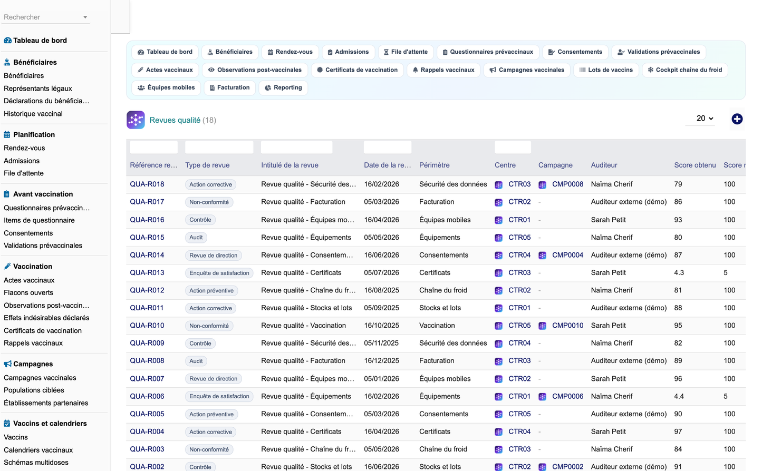
Task: Sort by Score obtenu column header
Action: point(695,165)
